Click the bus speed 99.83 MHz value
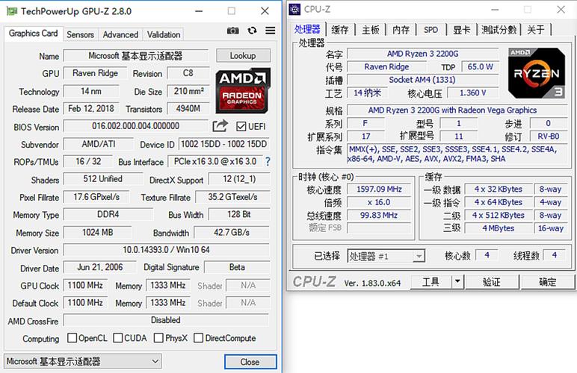The width and height of the screenshot is (577, 373). pos(379,215)
